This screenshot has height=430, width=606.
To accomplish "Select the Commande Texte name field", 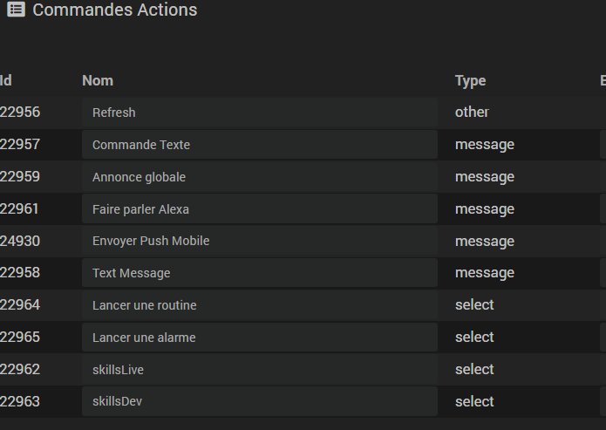I will click(259, 145).
